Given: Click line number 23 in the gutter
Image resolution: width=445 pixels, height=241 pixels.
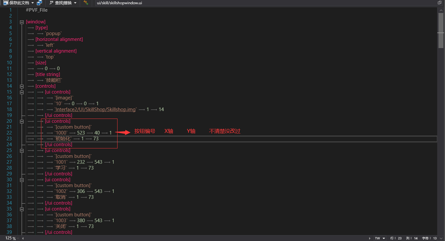Looking at the screenshot, I should 9,139.
